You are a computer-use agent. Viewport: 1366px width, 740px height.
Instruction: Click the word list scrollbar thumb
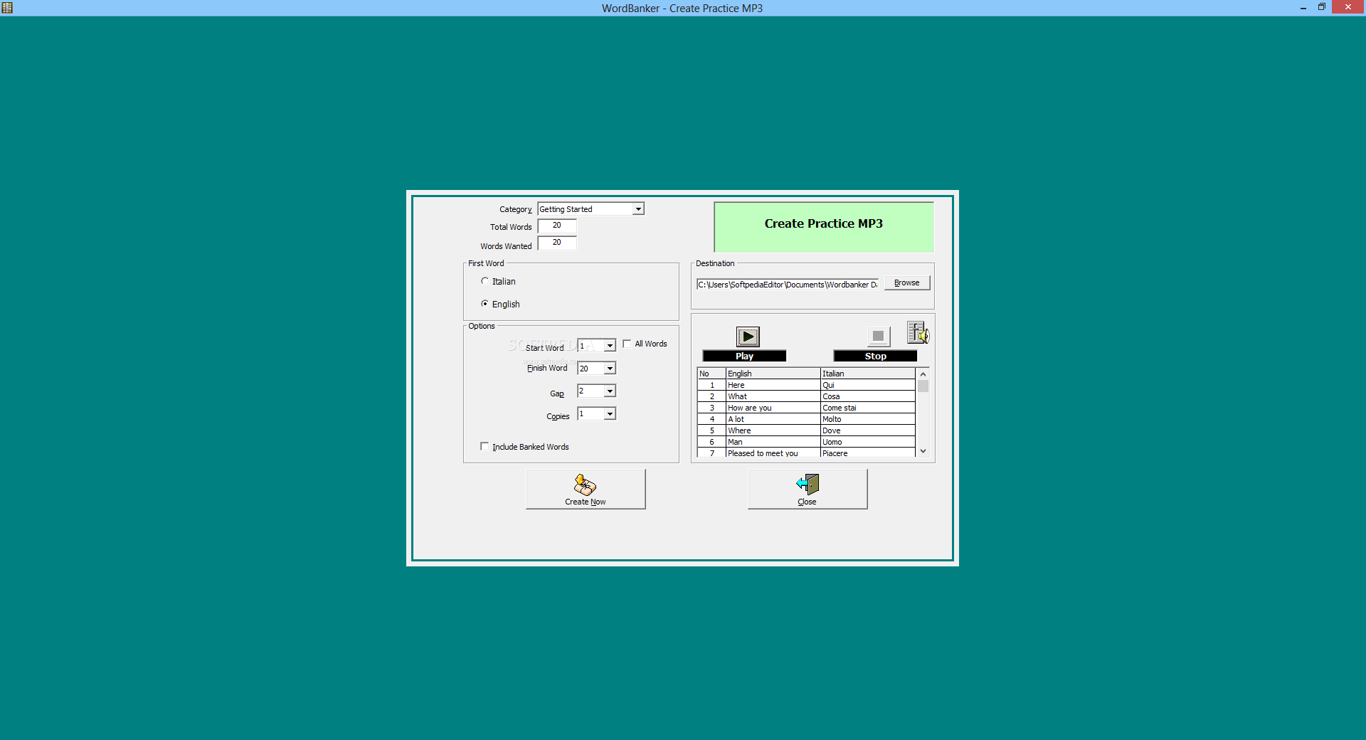(x=923, y=386)
